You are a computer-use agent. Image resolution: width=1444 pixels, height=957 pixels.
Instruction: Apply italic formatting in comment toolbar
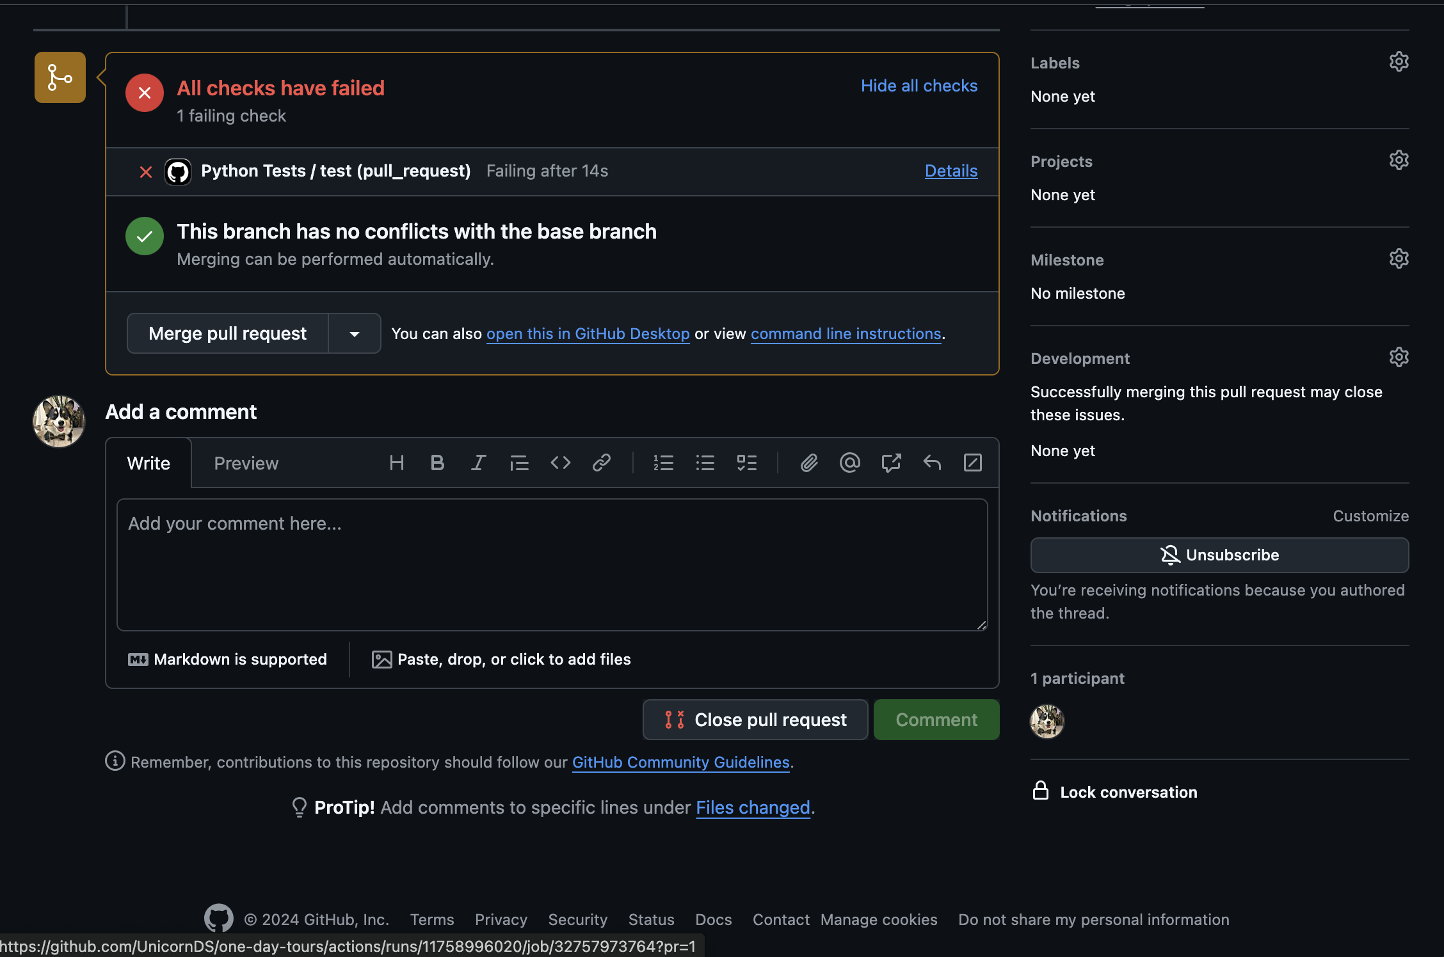pyautogui.click(x=478, y=463)
